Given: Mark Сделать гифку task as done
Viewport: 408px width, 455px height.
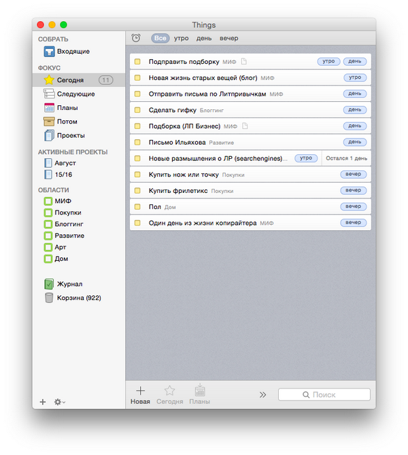Looking at the screenshot, I should point(137,110).
